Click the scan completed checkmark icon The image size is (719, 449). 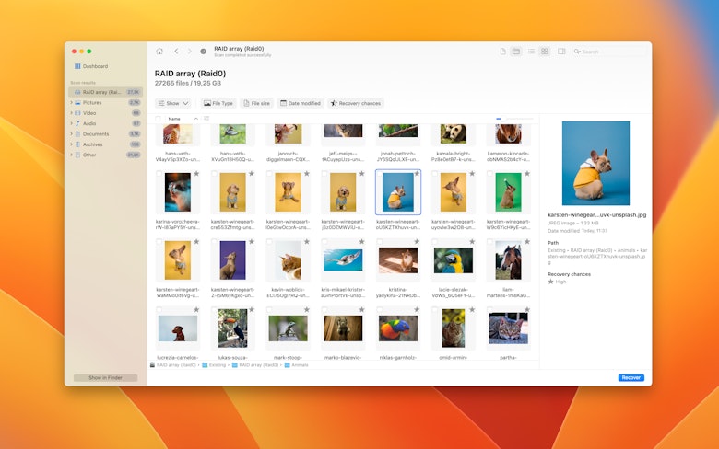coord(203,52)
